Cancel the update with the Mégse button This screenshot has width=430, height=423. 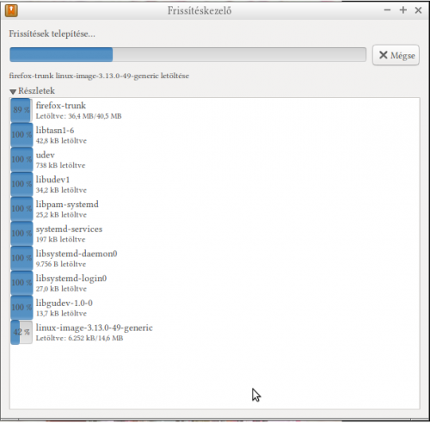[x=396, y=55]
